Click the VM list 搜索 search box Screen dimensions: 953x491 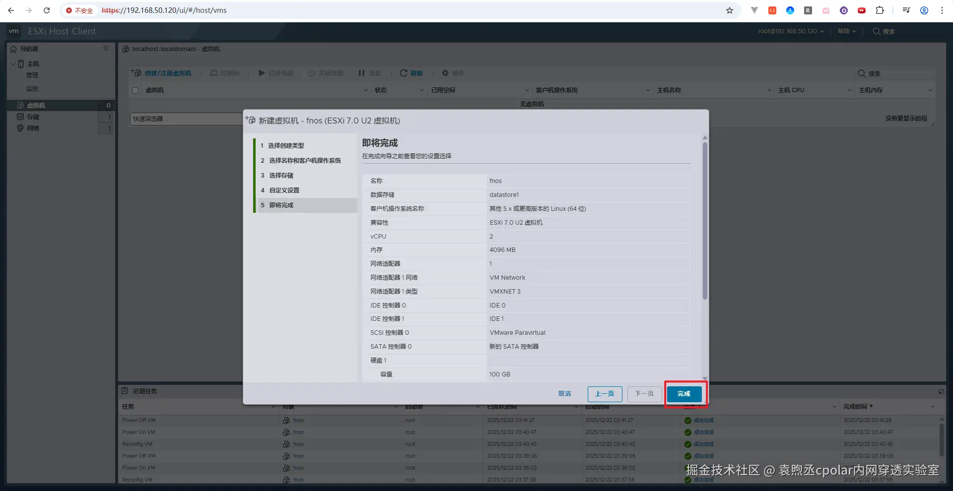896,73
